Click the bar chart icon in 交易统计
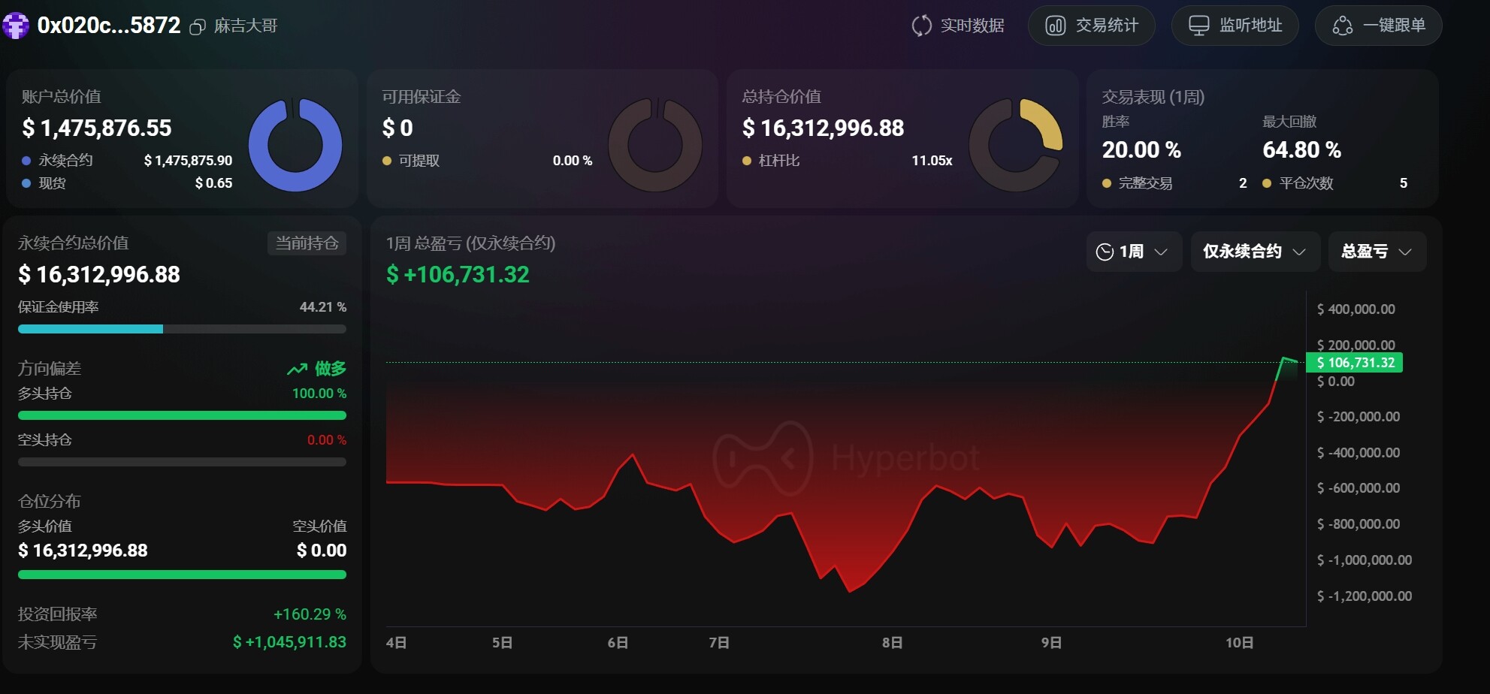This screenshot has width=1490, height=694. (1055, 26)
